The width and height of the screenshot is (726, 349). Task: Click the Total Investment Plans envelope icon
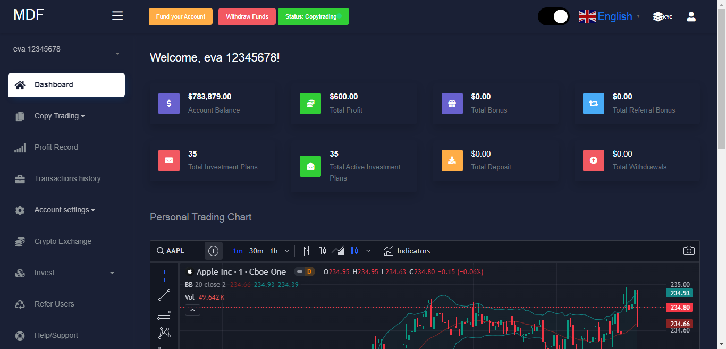point(169,160)
